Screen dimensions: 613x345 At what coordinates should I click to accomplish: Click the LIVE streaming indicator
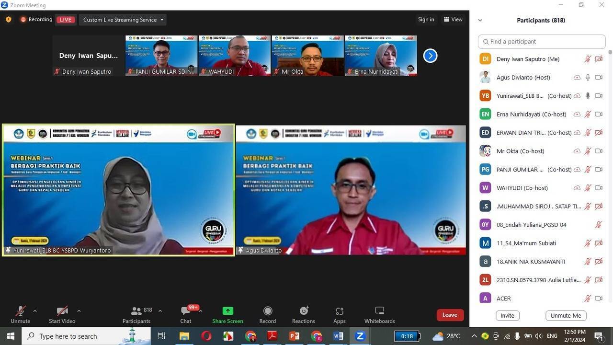coord(65,20)
